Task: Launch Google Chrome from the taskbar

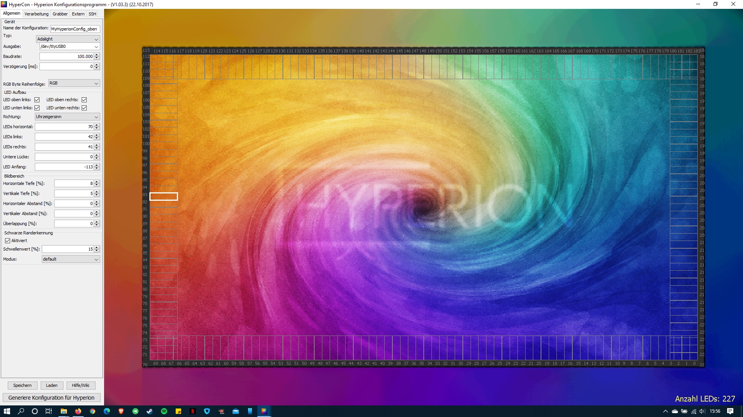Action: (x=92, y=411)
